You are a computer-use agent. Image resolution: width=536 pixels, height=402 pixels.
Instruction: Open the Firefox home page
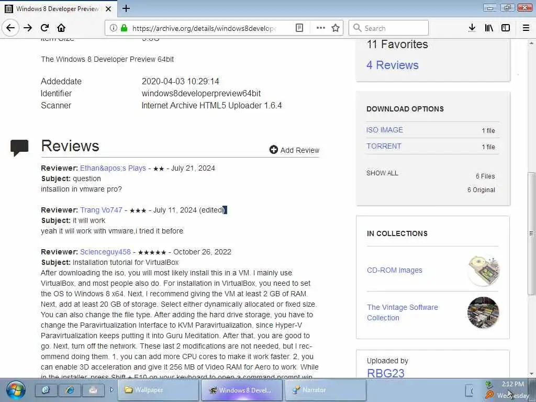61,28
